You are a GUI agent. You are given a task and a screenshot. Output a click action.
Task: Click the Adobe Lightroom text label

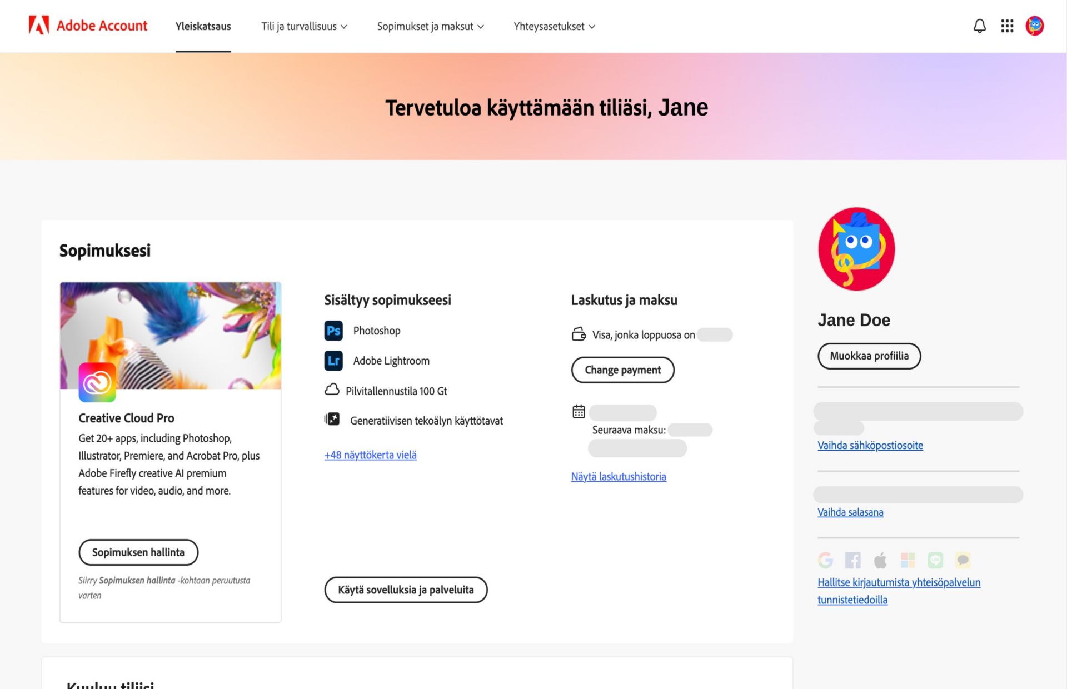tap(391, 361)
